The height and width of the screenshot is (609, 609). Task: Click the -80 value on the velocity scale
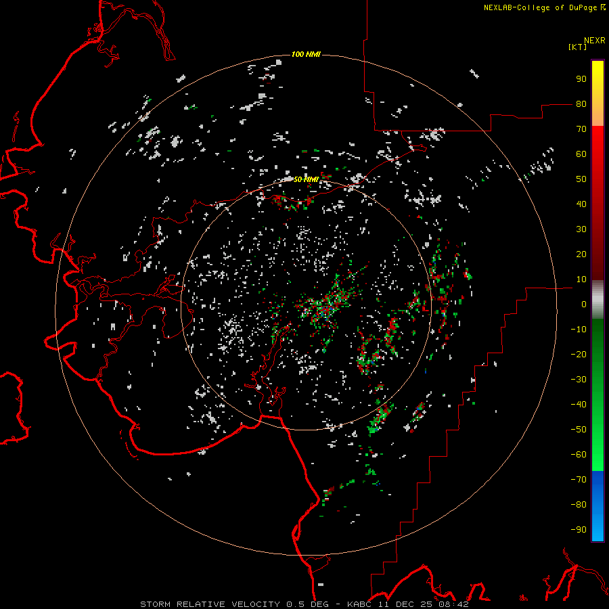click(579, 505)
